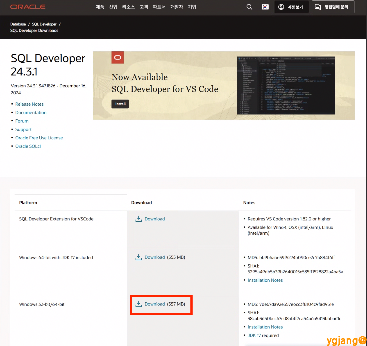367x346 pixels.
Task: Click MD5 7de67da92e557e6cc3f8104c9fad951e text
Action: point(291,304)
